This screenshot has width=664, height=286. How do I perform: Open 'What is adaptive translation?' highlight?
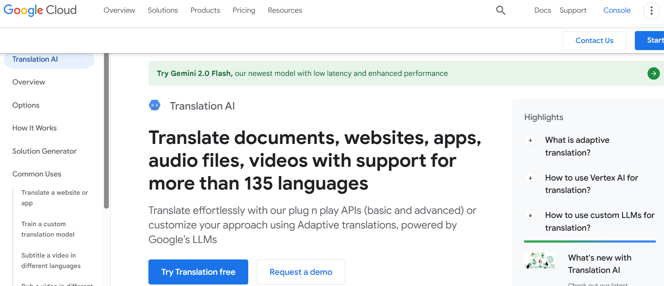point(577,146)
